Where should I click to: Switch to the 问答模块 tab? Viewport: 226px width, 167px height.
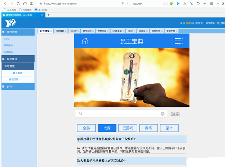coord(60,31)
